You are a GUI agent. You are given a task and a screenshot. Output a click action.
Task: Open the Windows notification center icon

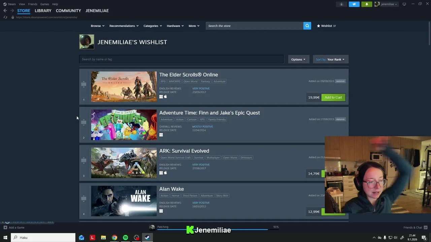click(x=424, y=238)
